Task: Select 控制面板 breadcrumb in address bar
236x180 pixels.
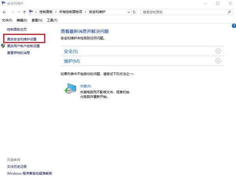Action: click(x=46, y=12)
